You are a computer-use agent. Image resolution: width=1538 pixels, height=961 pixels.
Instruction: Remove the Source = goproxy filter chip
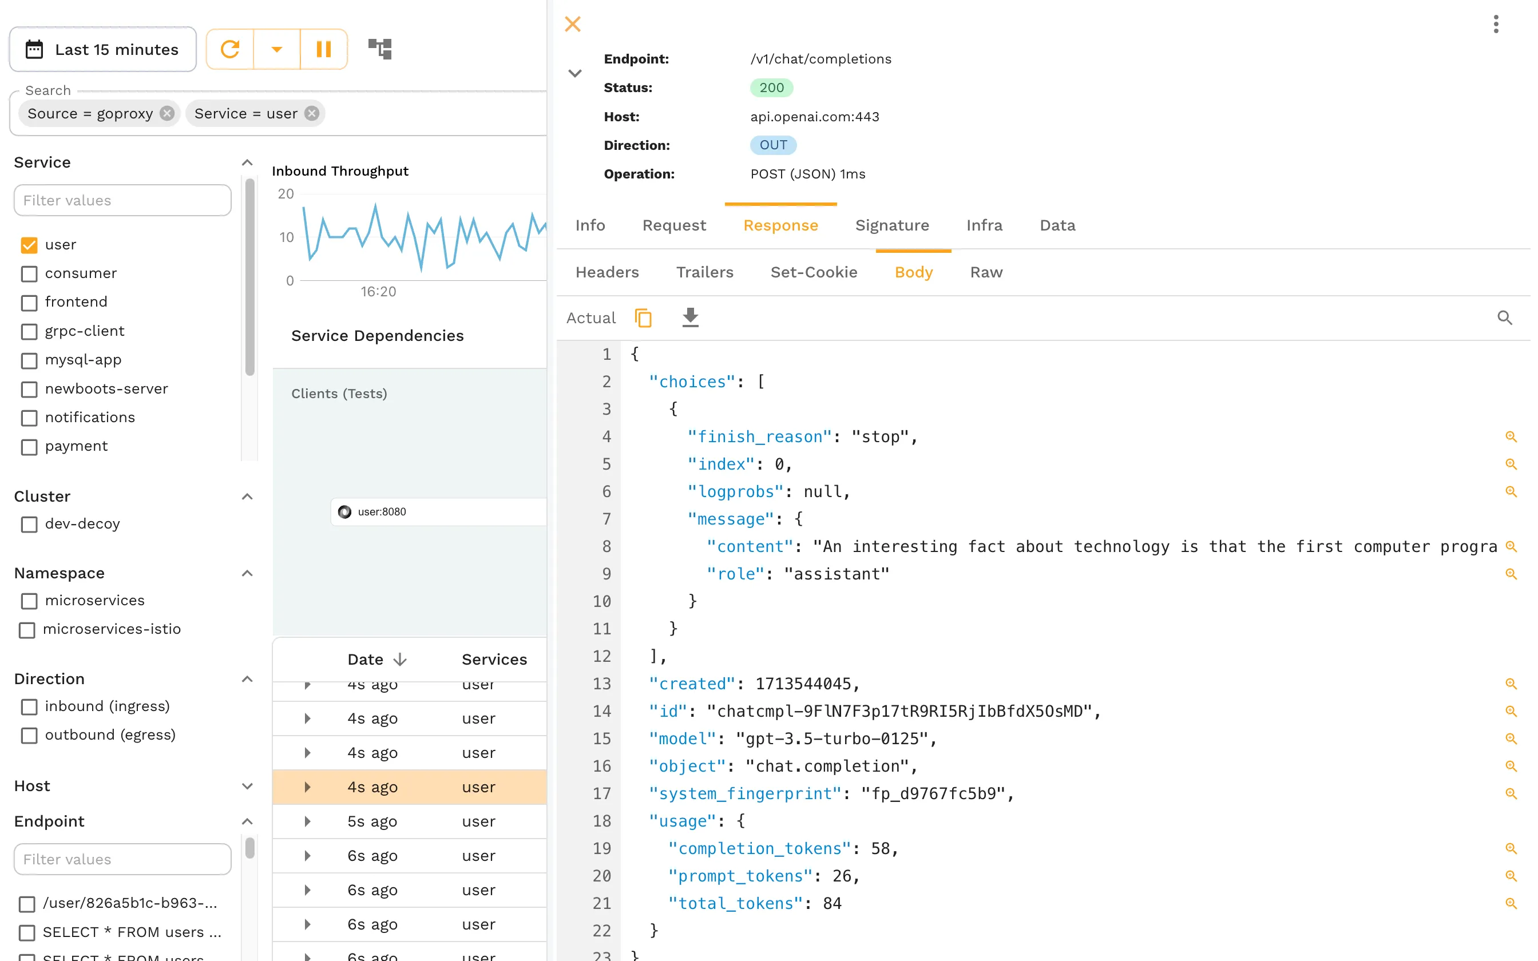(x=167, y=113)
